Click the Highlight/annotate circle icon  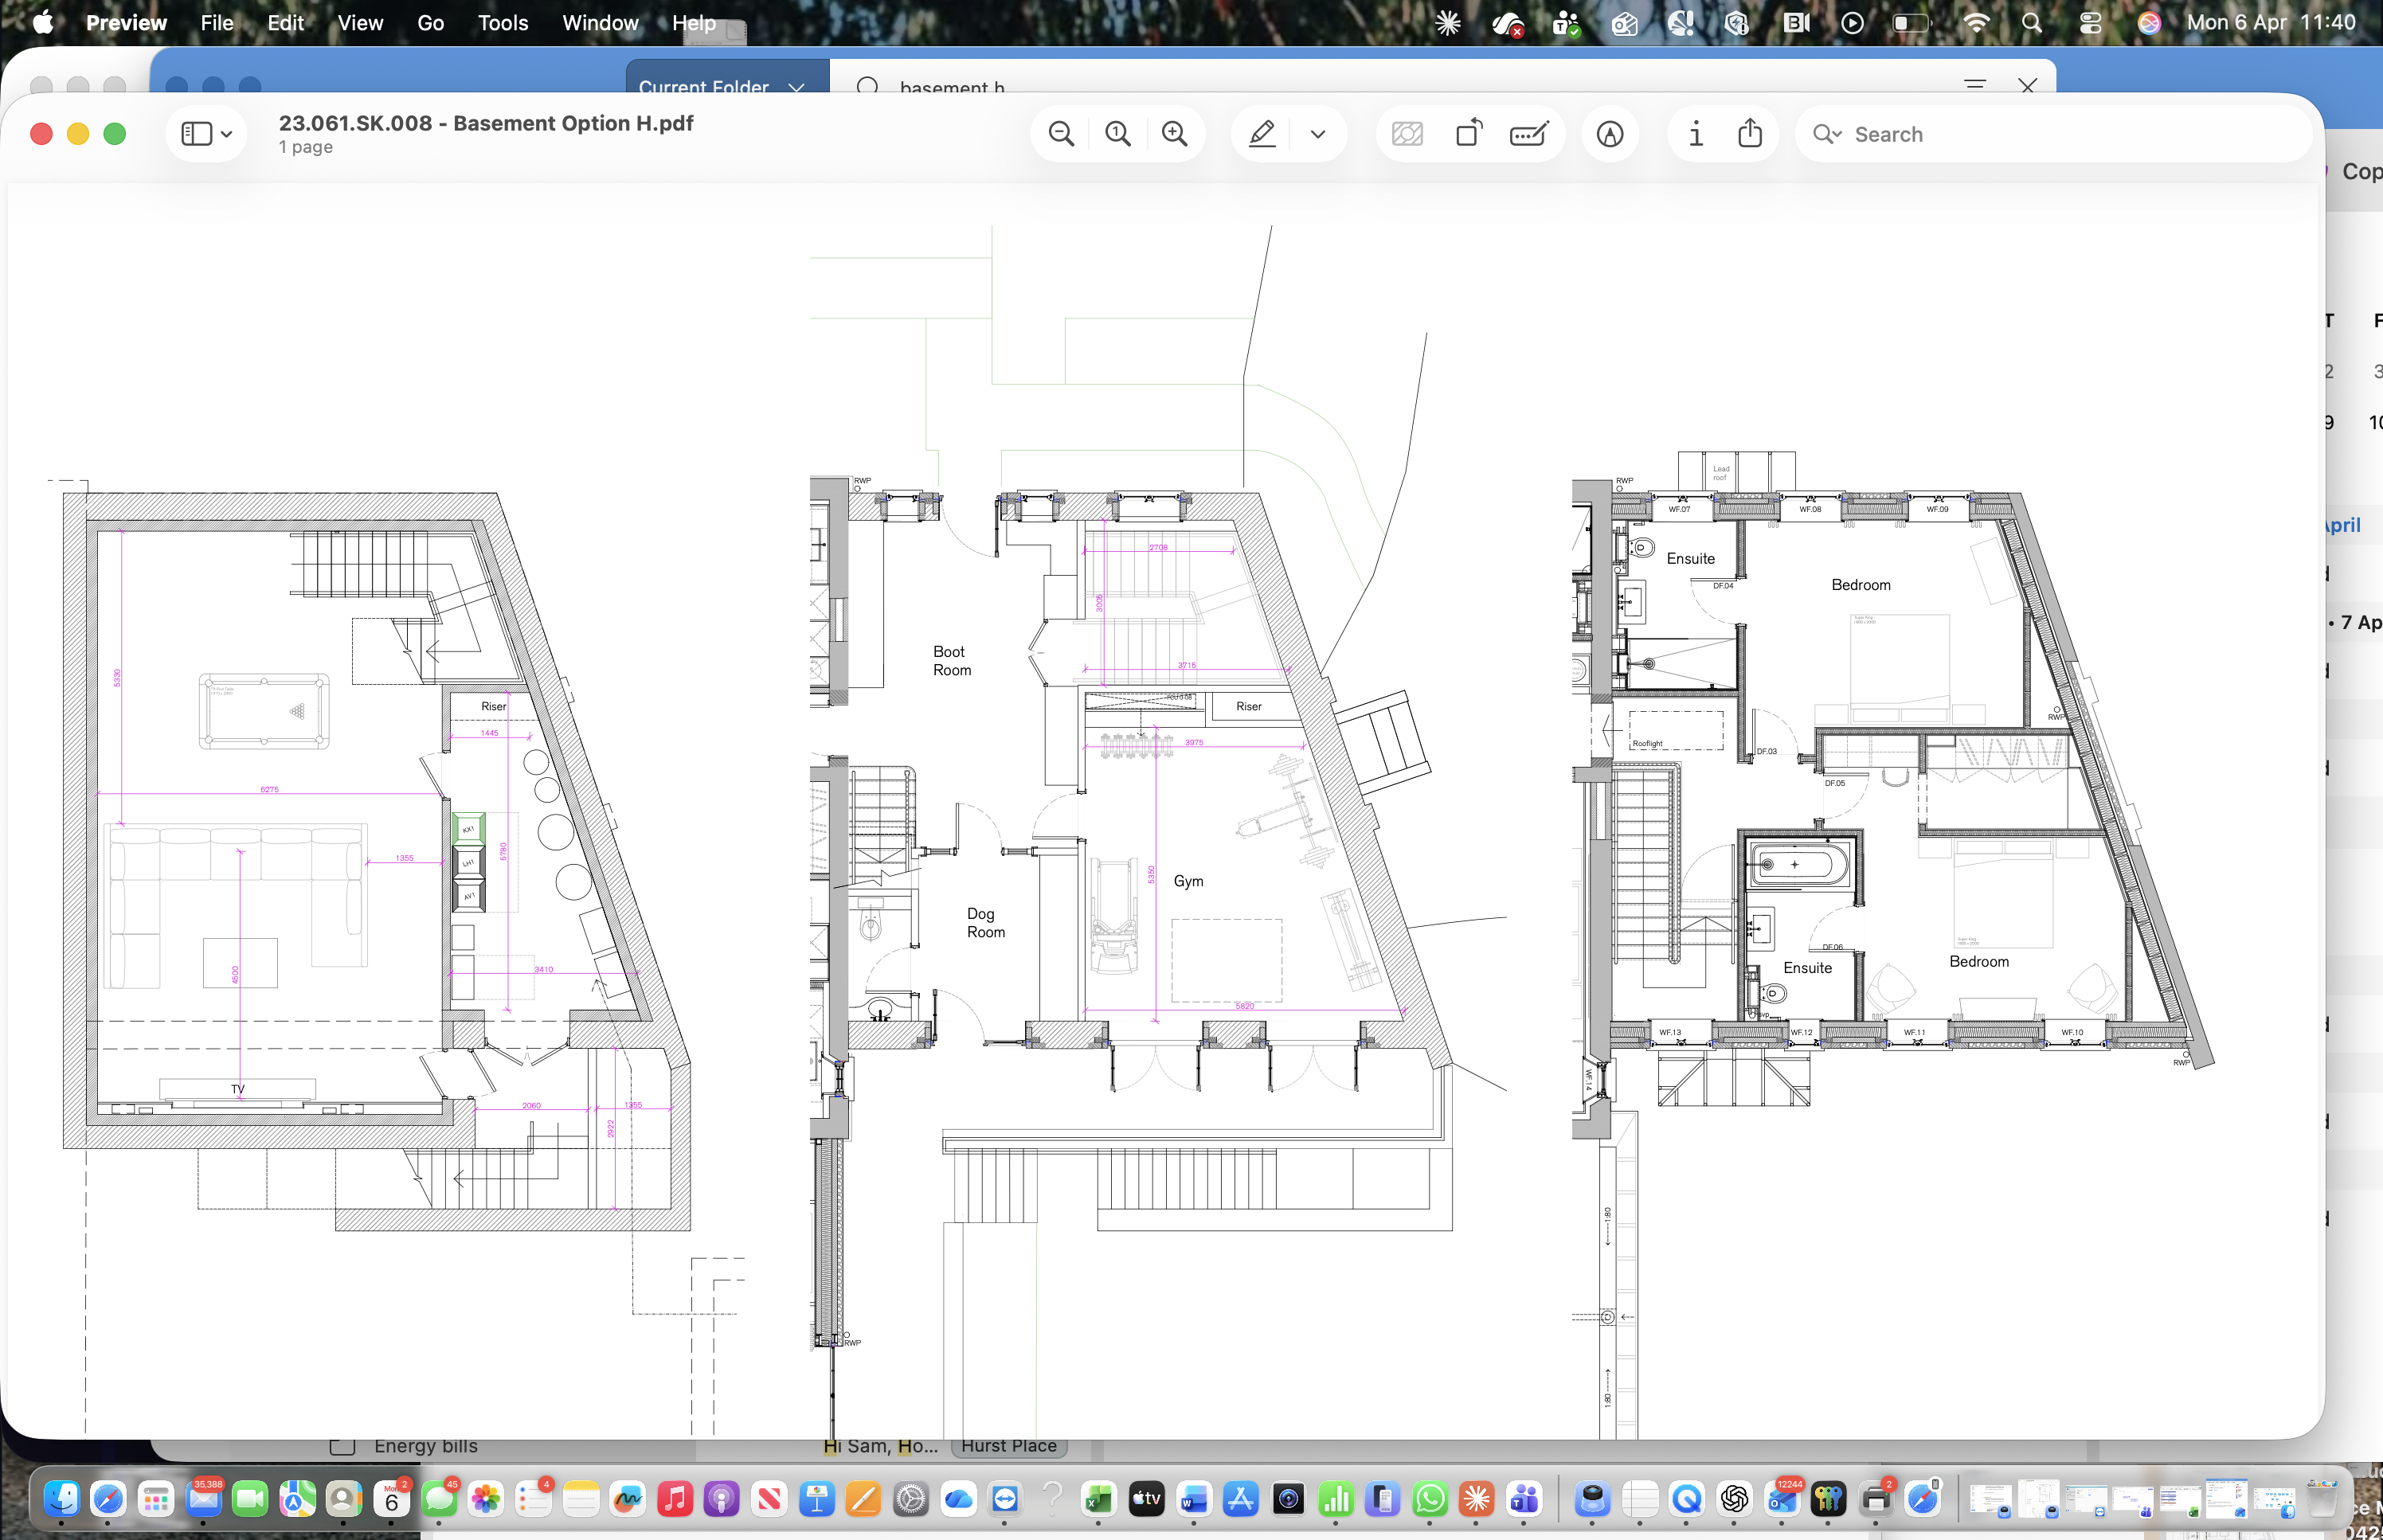pyautogui.click(x=1610, y=134)
